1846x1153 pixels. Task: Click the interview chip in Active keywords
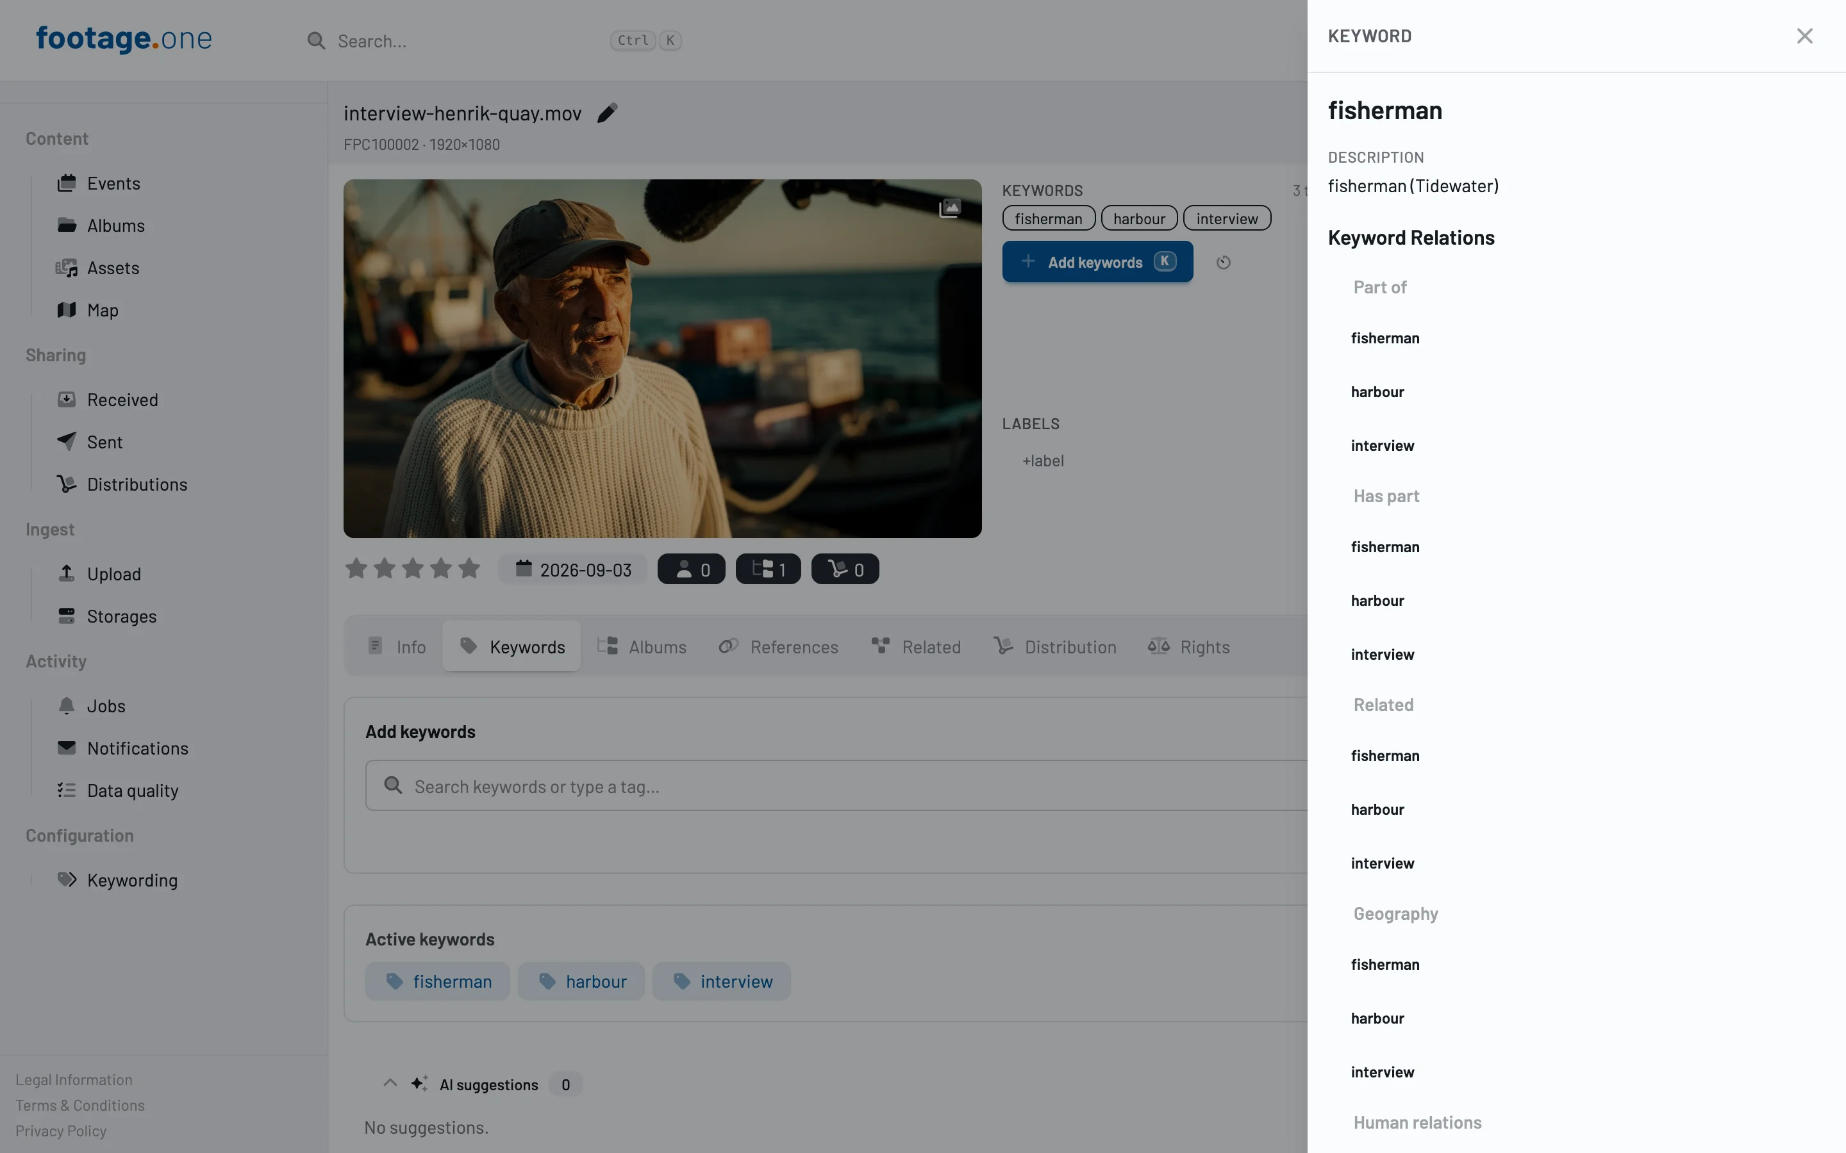coord(721,981)
